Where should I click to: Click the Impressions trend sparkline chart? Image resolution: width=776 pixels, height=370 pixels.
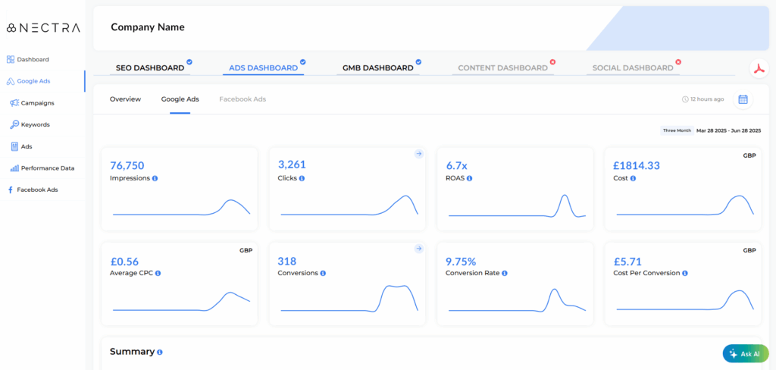[x=180, y=208]
